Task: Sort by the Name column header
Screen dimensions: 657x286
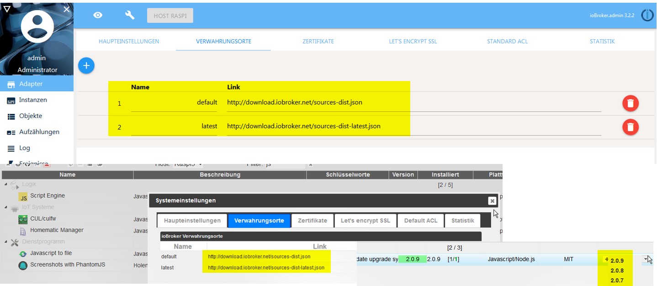Action: click(x=67, y=174)
